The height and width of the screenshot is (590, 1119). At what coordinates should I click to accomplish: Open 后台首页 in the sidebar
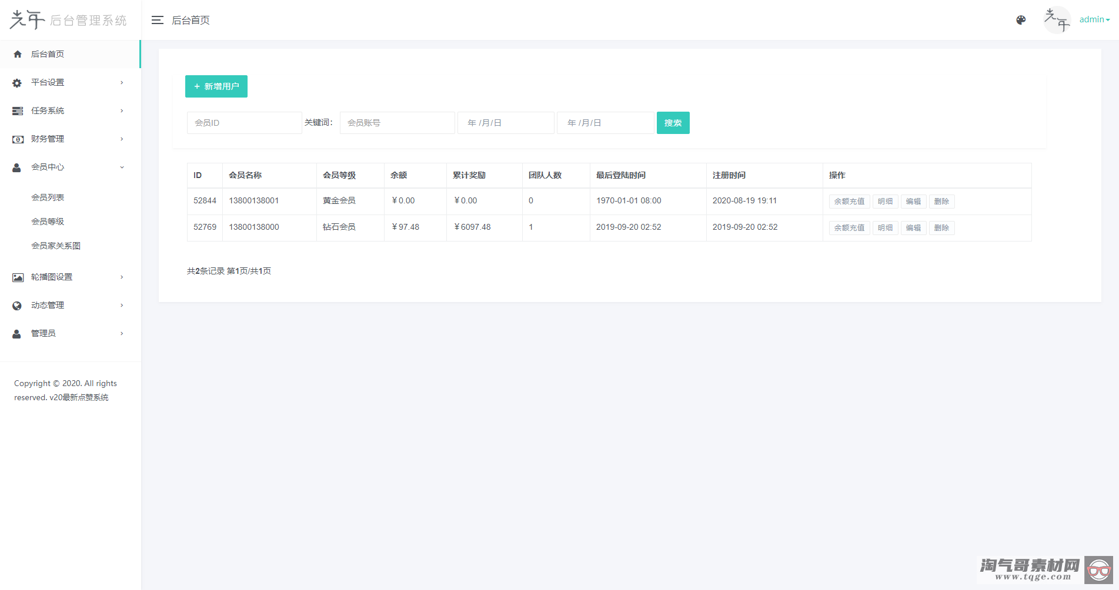click(70, 54)
